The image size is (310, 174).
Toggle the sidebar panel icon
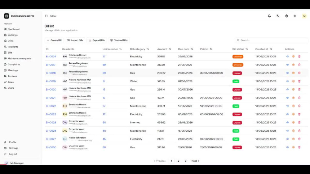pos(46,16)
